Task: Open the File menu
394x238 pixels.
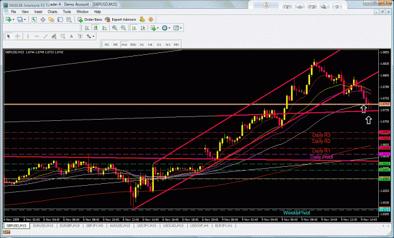Action: point(13,12)
